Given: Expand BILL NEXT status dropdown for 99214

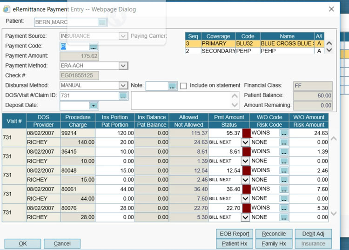Looking at the screenshot, I should coord(245,142).
